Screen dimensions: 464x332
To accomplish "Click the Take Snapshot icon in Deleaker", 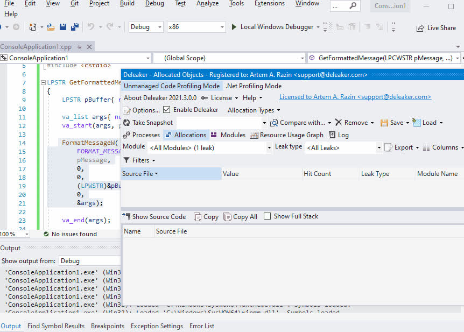I will coord(126,123).
